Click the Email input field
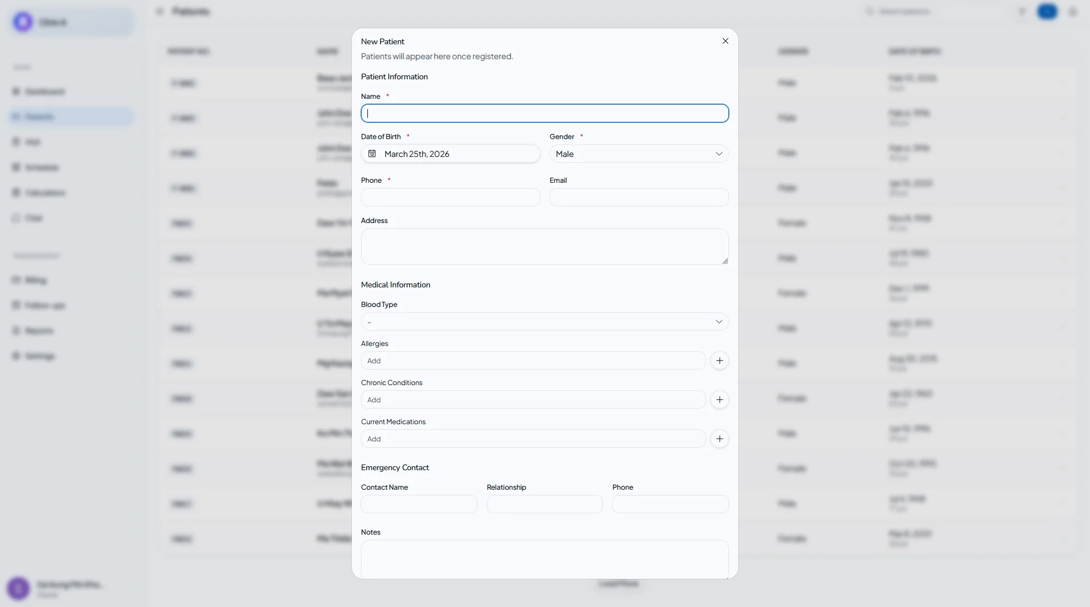This screenshot has height=607, width=1090. (x=639, y=197)
